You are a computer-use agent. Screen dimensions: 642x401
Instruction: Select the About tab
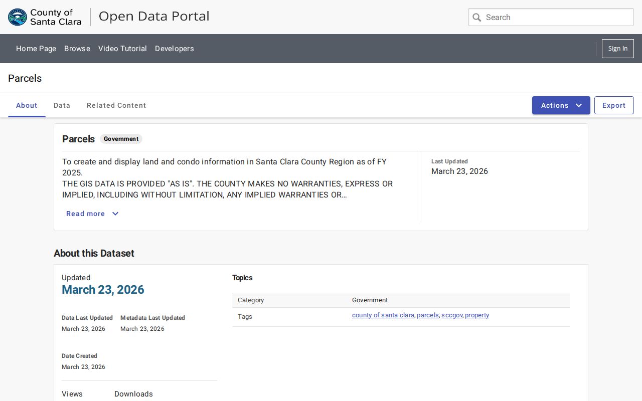tap(27, 105)
